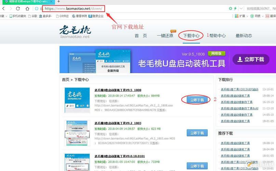Click the 翻译 translate icon
The width and height of the screenshot is (276, 171).
point(267,16)
